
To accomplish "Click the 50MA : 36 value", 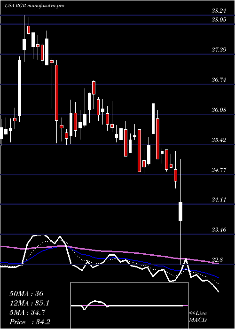I will (x=26, y=294).
